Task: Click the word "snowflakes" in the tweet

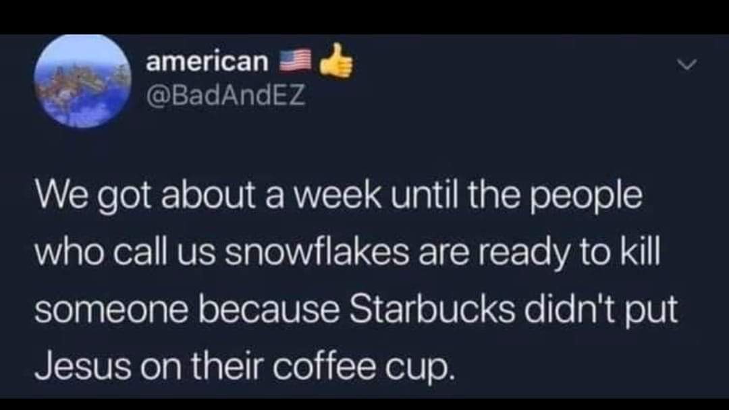Action: pos(317,253)
